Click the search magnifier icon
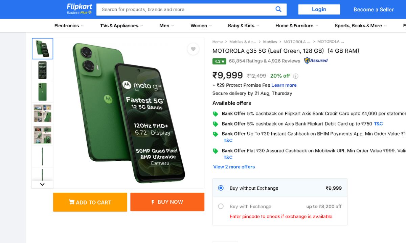406x243 pixels. (278, 9)
